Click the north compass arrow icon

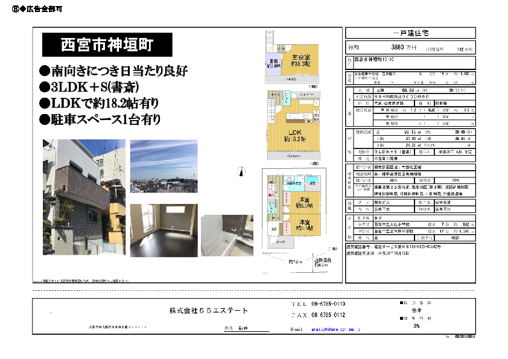pos(241,172)
